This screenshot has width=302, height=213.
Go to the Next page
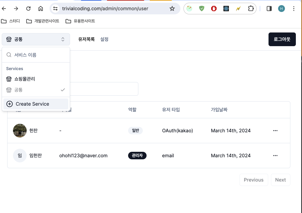(280, 180)
